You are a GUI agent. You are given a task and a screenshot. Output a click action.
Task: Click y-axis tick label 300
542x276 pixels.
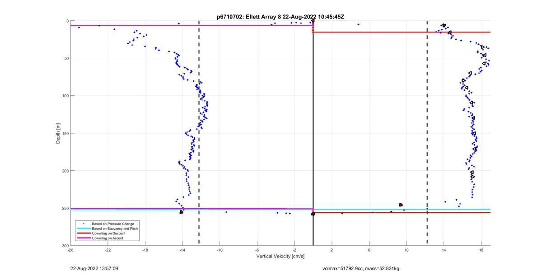(x=65, y=246)
